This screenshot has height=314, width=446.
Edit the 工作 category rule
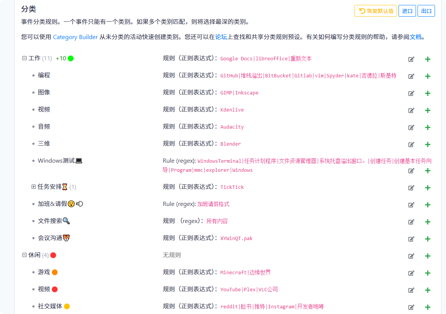(x=411, y=59)
